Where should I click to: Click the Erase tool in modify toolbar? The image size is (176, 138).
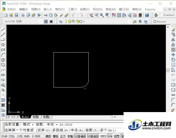point(173,29)
